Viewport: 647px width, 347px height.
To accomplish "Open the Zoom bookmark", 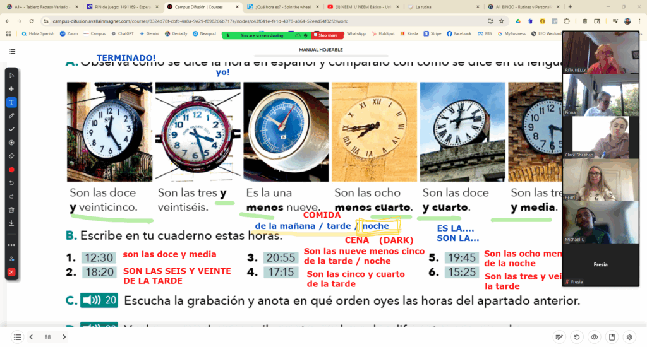I will [x=69, y=34].
